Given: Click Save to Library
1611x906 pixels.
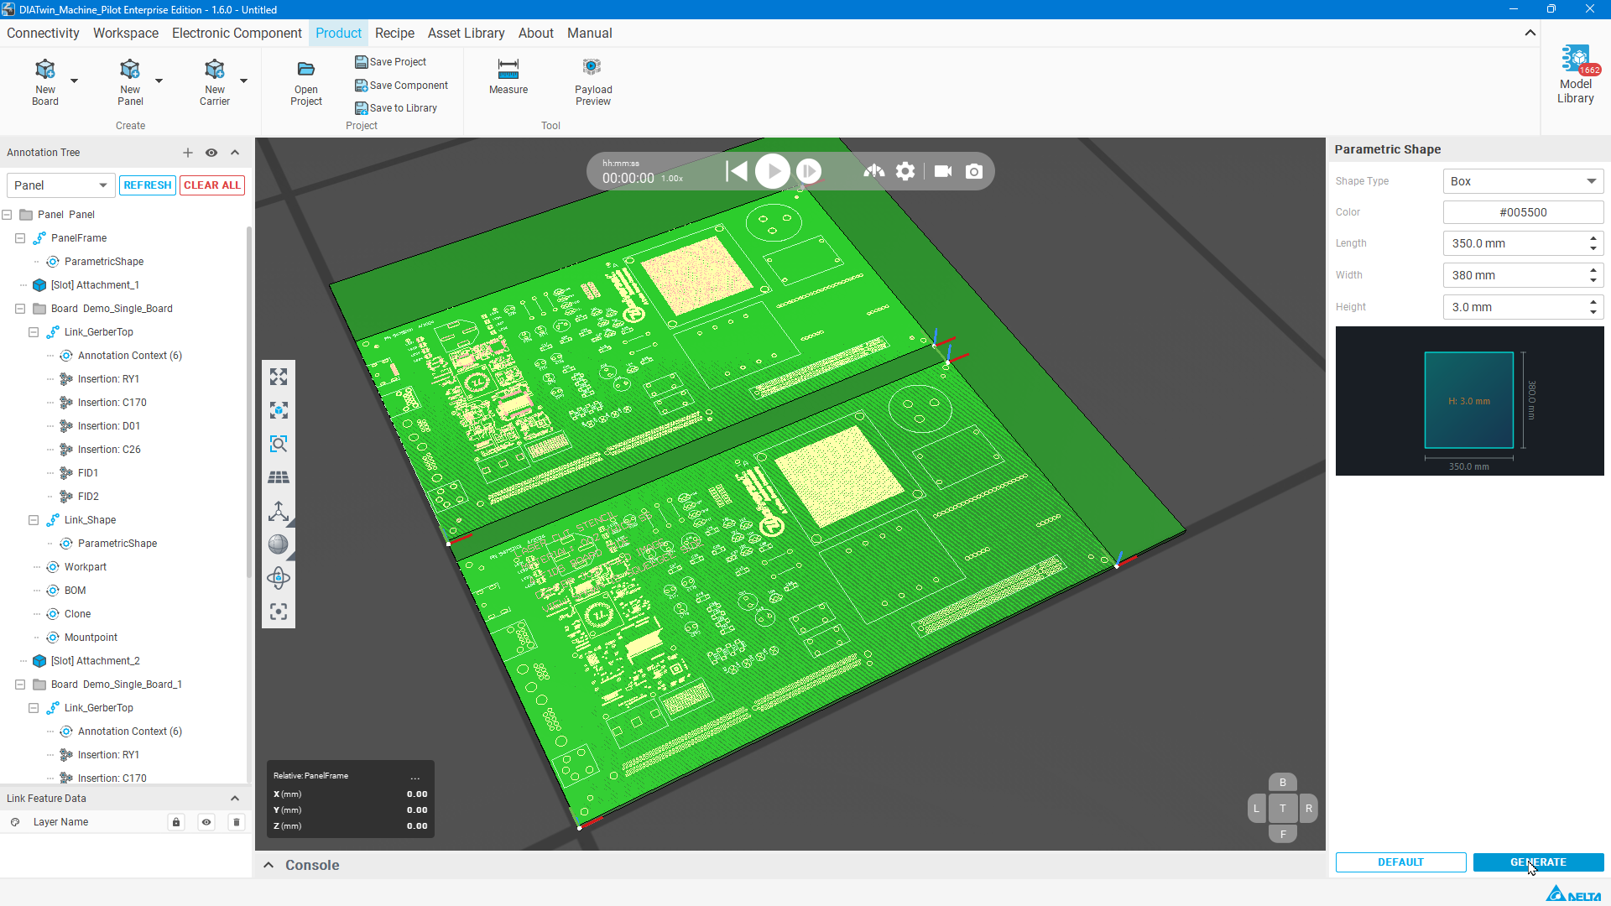Looking at the screenshot, I should click(x=396, y=108).
